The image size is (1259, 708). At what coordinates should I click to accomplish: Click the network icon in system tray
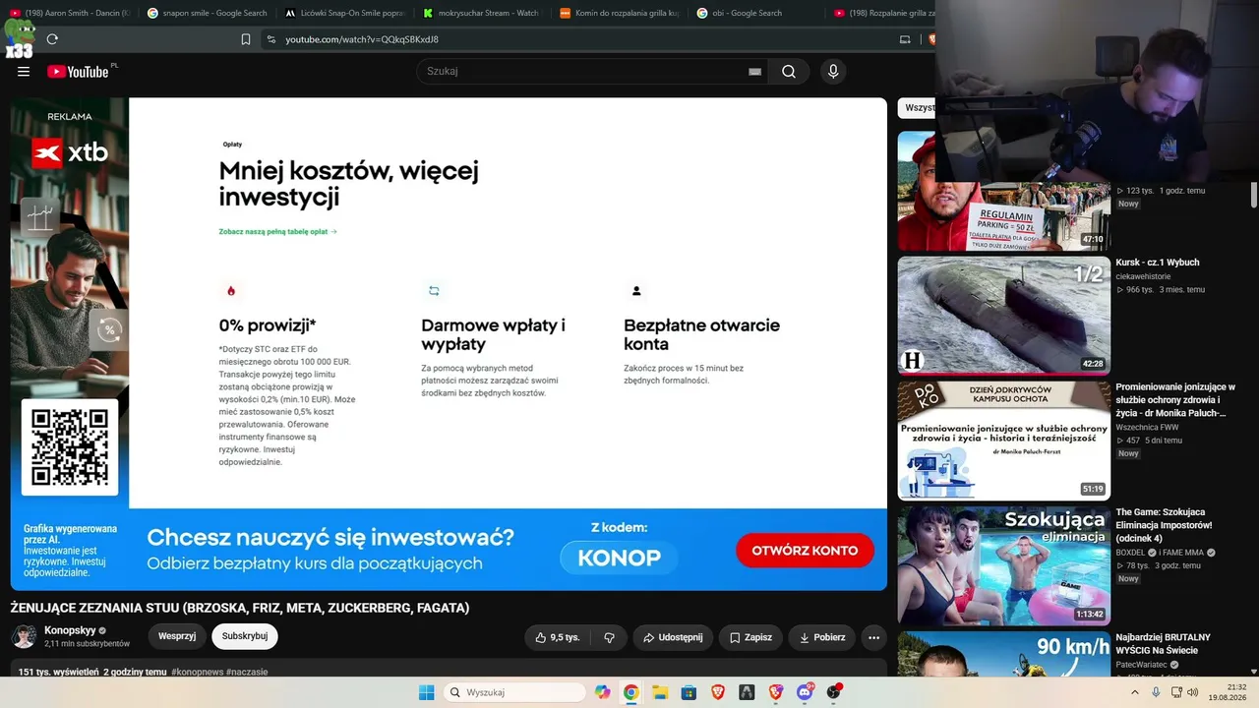[1177, 692]
